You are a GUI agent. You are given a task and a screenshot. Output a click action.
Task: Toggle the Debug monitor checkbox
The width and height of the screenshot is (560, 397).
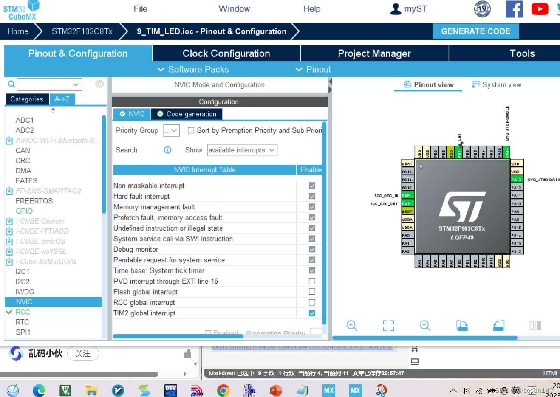(x=312, y=249)
